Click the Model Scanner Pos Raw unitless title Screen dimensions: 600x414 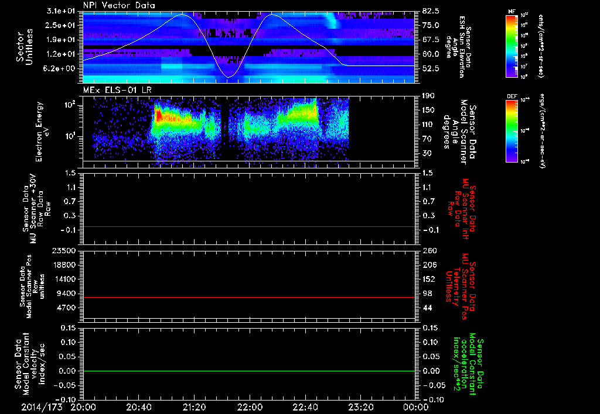point(32,287)
